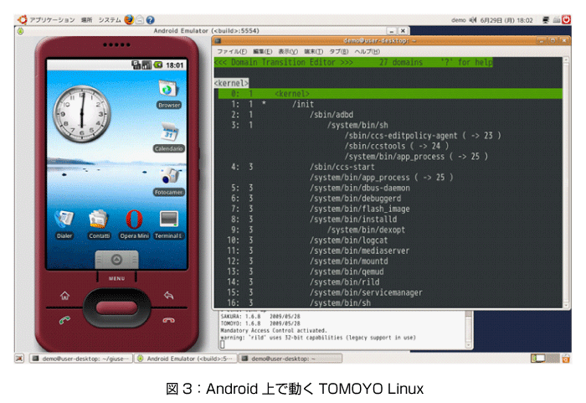Open the 端末(T) terminal menu
The height and width of the screenshot is (403, 586).
314,51
